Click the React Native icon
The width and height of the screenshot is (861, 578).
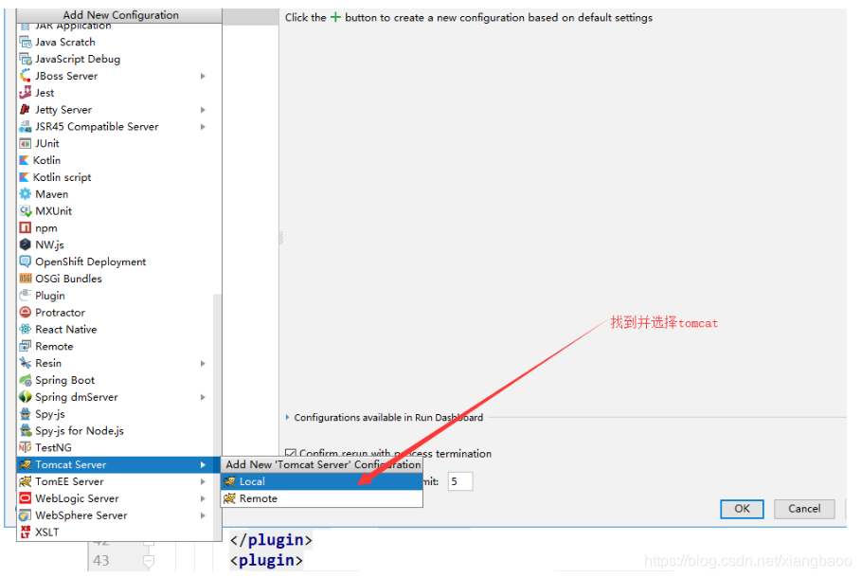[26, 330]
